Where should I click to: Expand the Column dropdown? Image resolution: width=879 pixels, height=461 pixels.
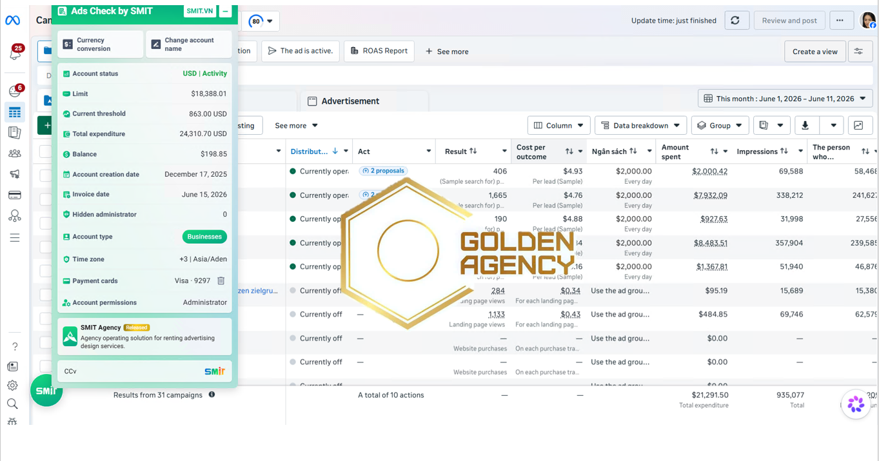(x=558, y=126)
